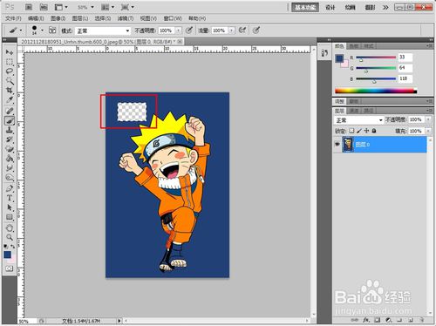Select the Dodge tool

(10, 178)
